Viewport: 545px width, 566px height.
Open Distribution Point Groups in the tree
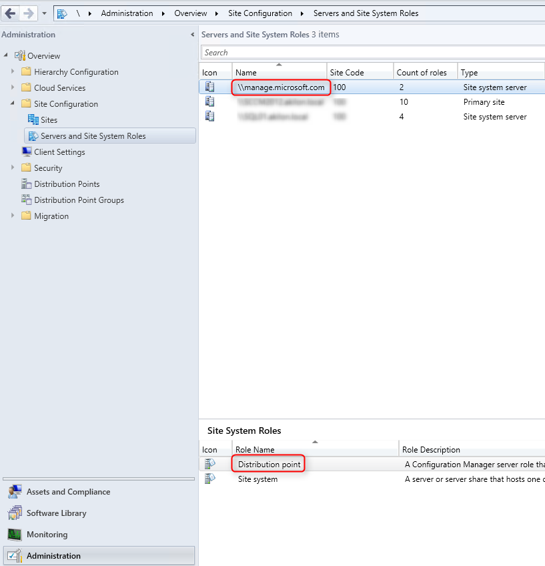click(79, 200)
